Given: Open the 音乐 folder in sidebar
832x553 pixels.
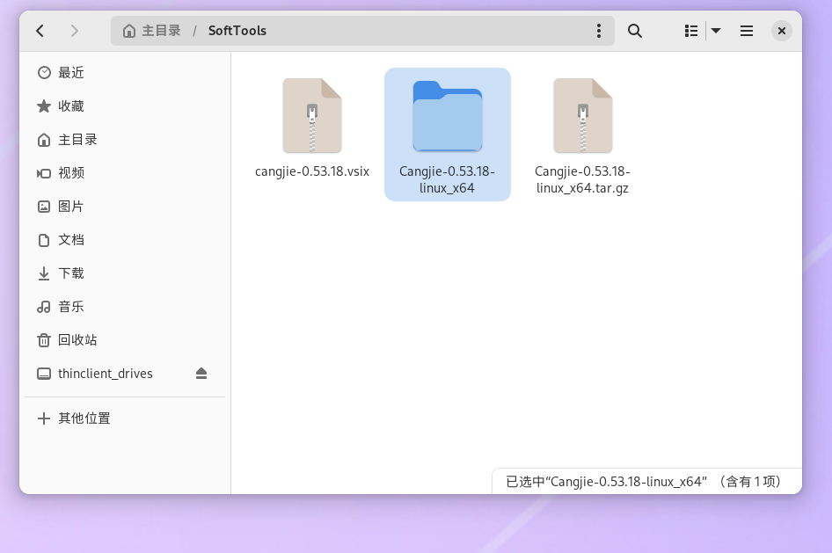Looking at the screenshot, I should click(x=125, y=307).
